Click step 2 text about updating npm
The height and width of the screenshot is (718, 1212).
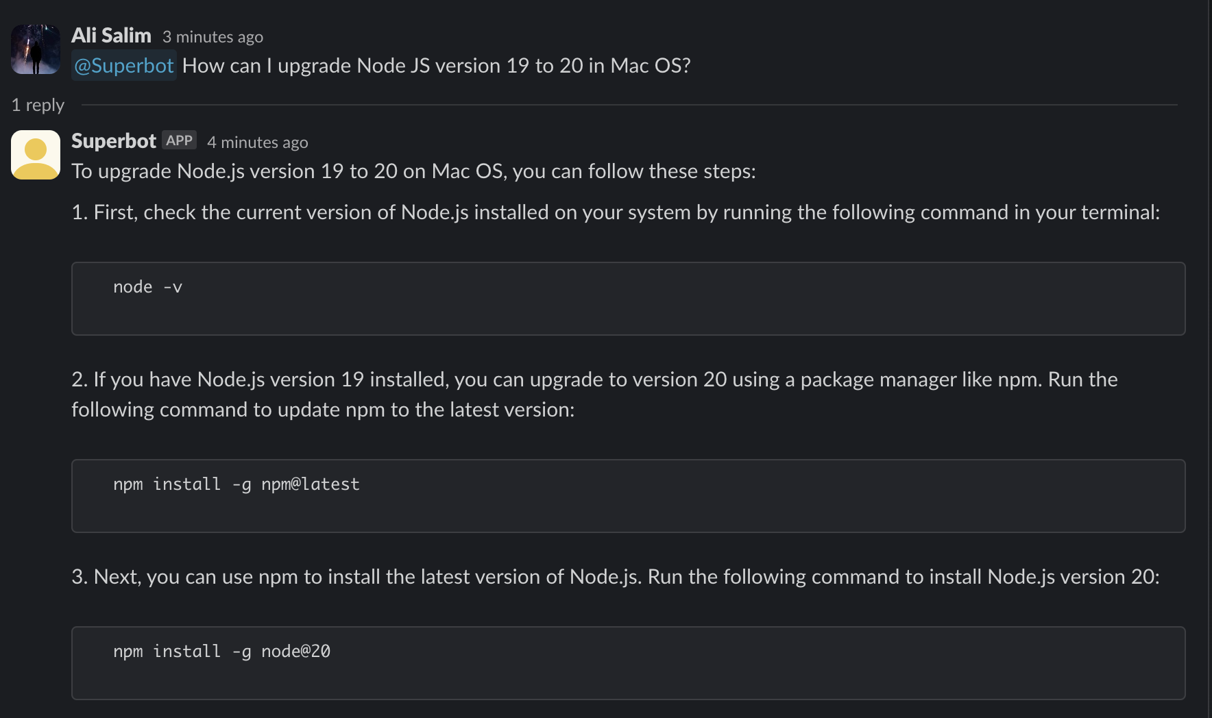tap(594, 394)
